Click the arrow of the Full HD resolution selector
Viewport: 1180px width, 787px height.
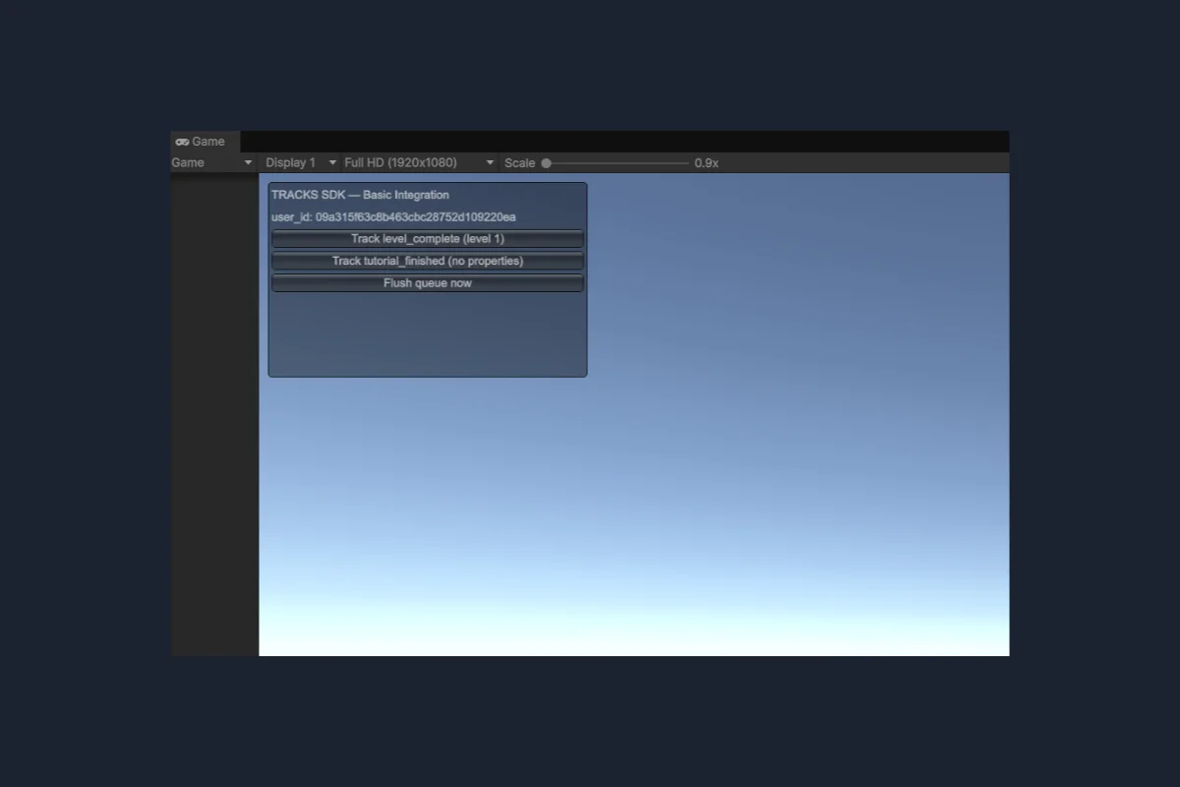490,162
